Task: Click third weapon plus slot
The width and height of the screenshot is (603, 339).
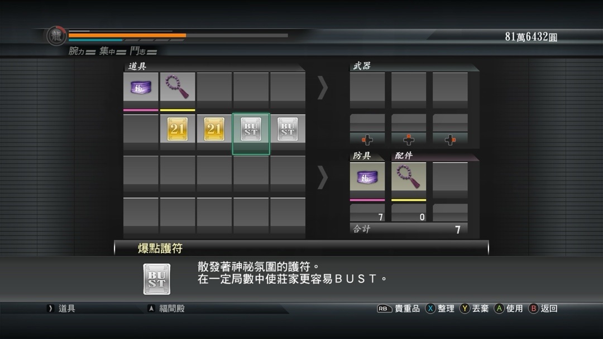Action: pyautogui.click(x=450, y=140)
